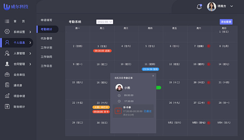Click the clock icon beside 17:30:00
This screenshot has height=140, width=244.
(119, 101)
